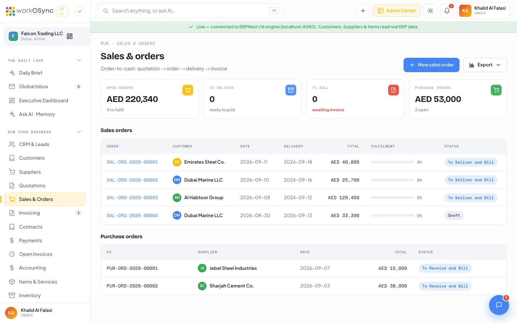Go to Global Inbox
Image resolution: width=517 pixels, height=323 pixels.
(x=45, y=86)
